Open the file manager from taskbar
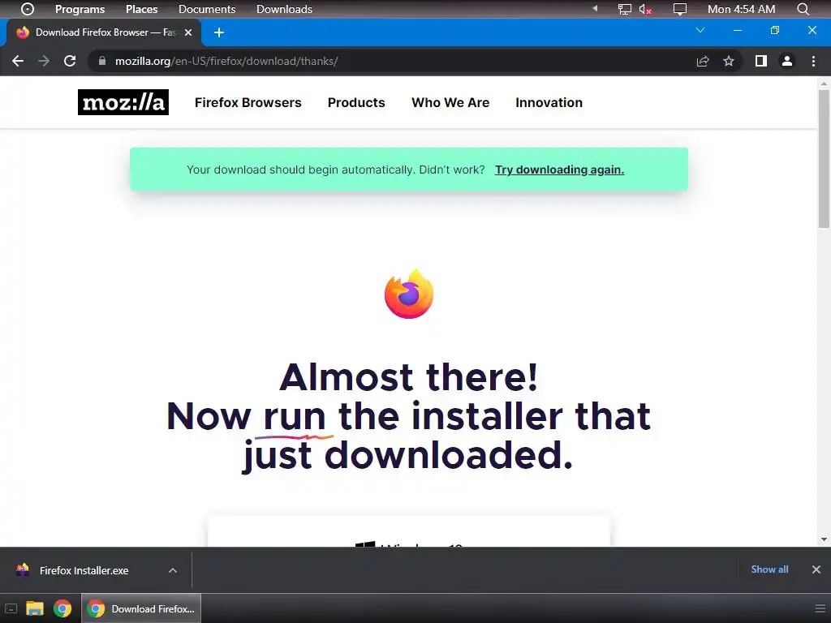The width and height of the screenshot is (831, 623). (x=35, y=608)
